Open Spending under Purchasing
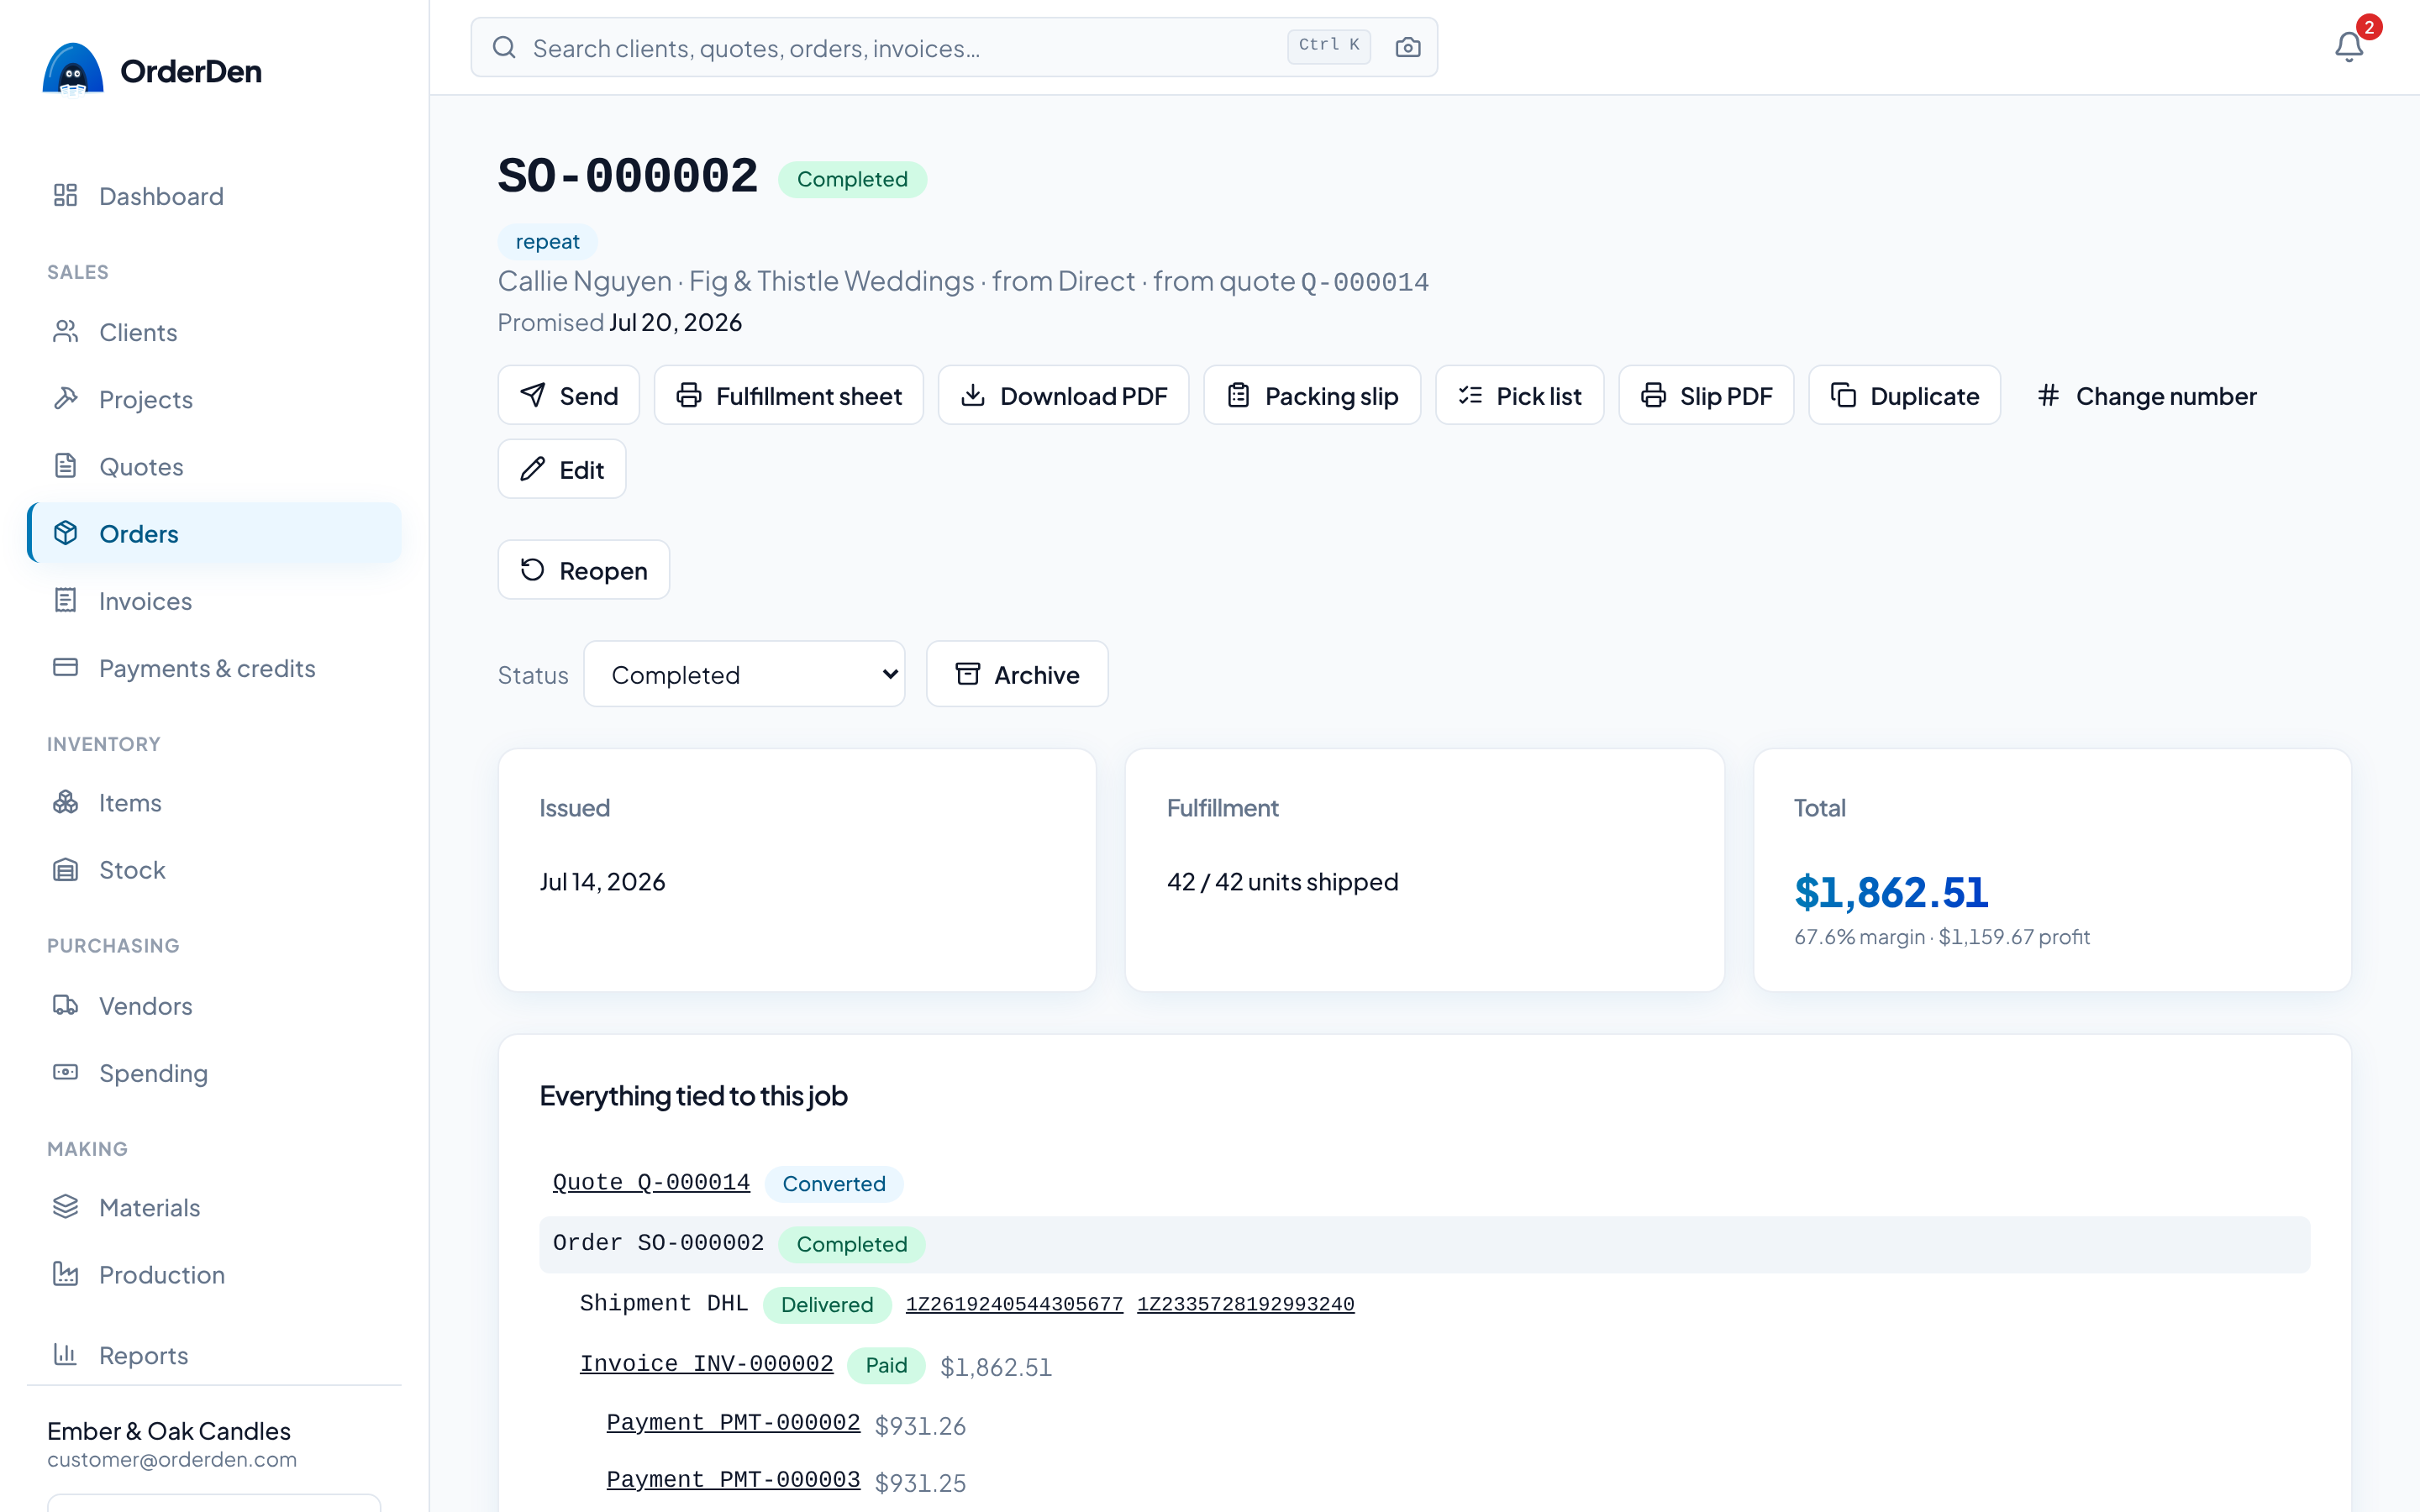Image resolution: width=2420 pixels, height=1512 pixels. pos(214,1072)
